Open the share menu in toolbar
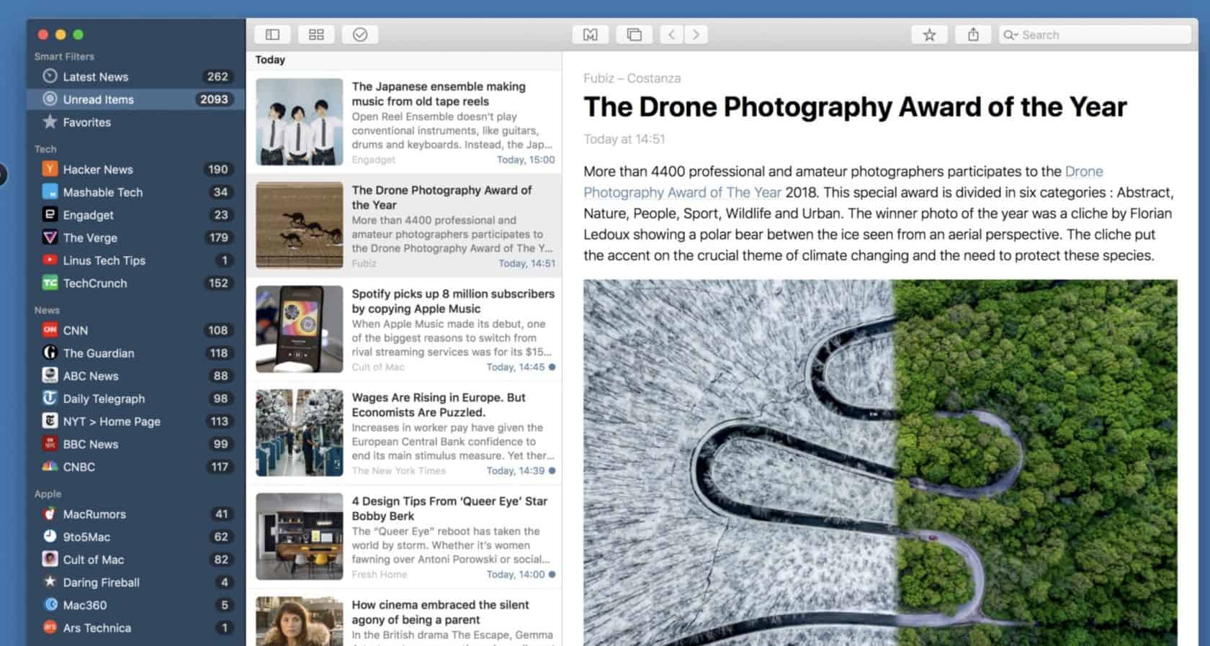Screen dimensions: 1210x646 tap(973, 35)
